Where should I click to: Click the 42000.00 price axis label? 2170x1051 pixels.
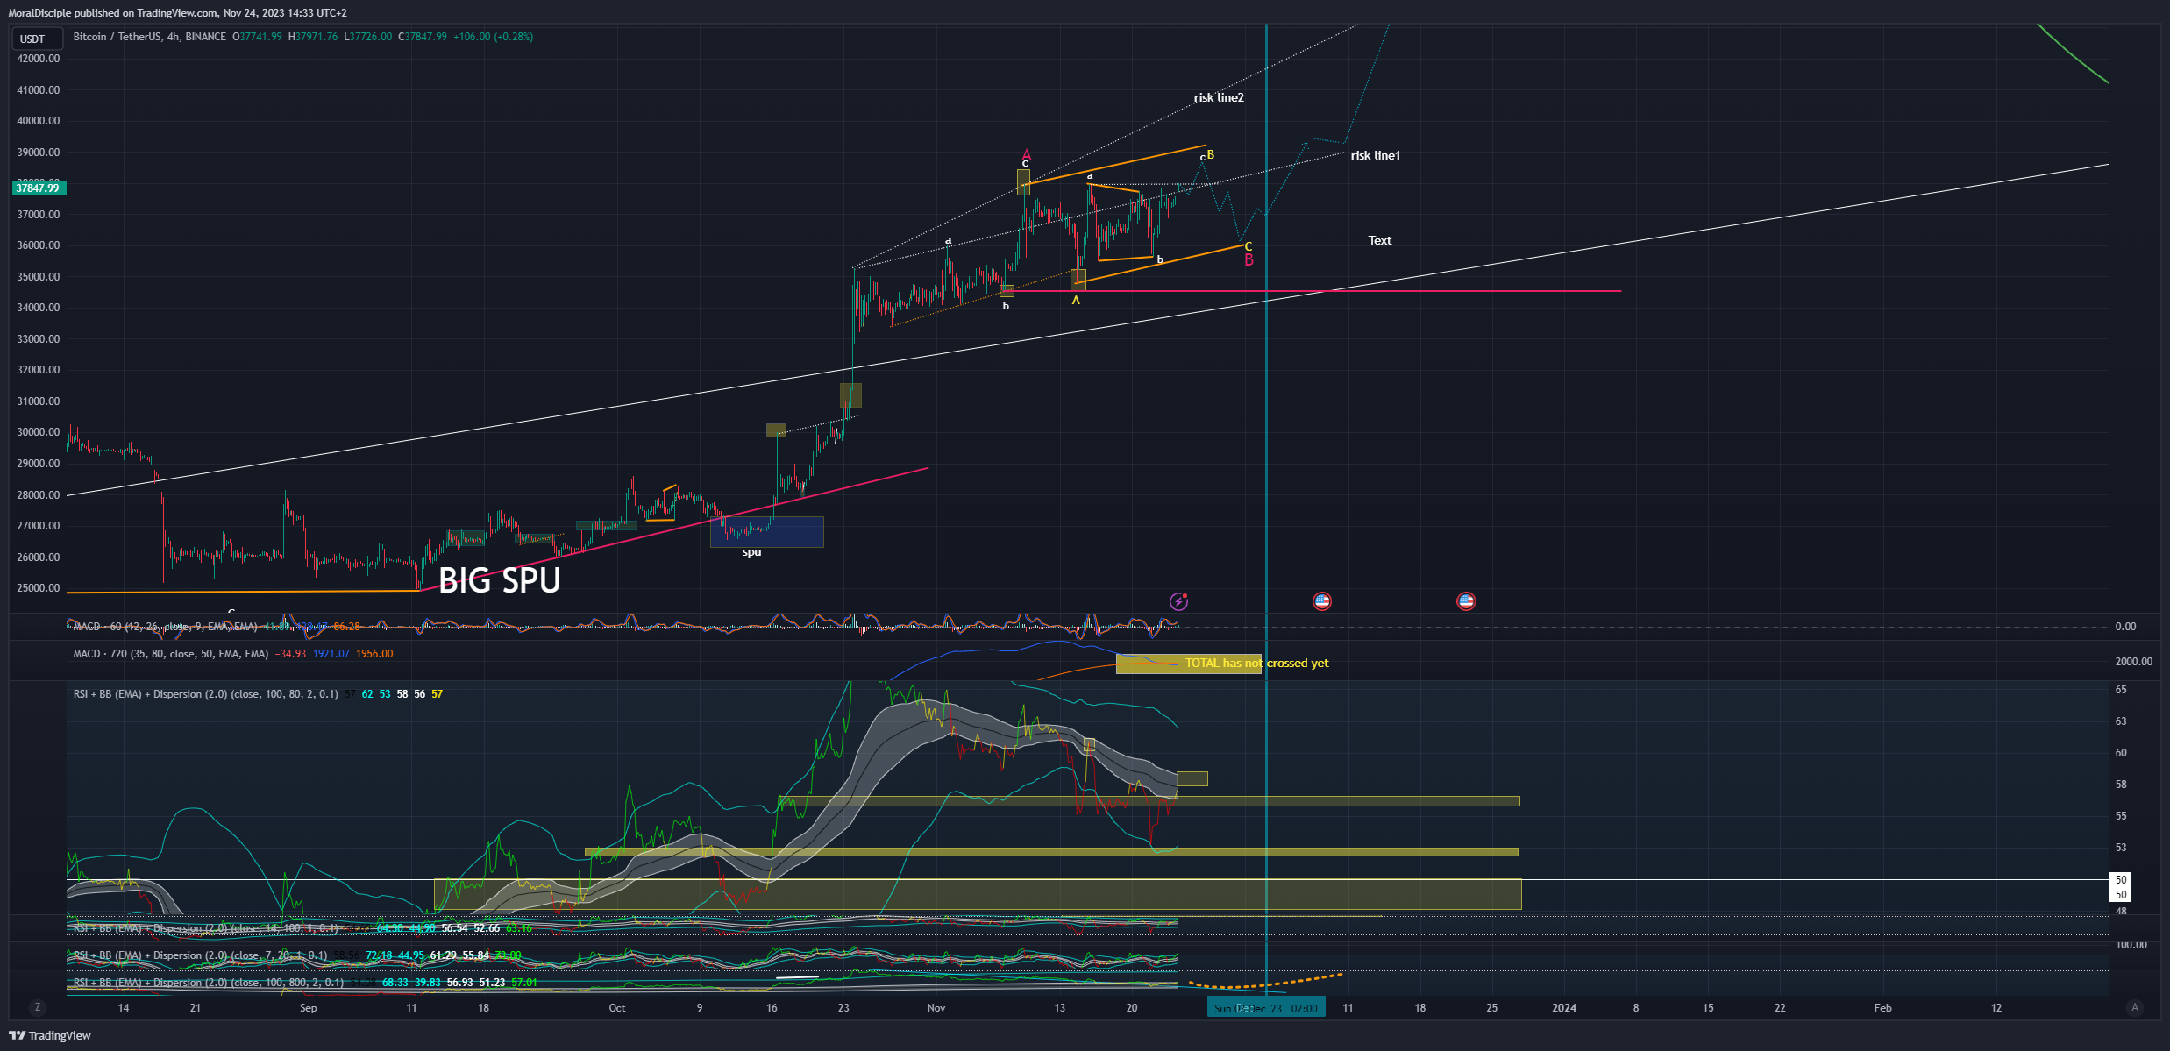click(x=39, y=59)
